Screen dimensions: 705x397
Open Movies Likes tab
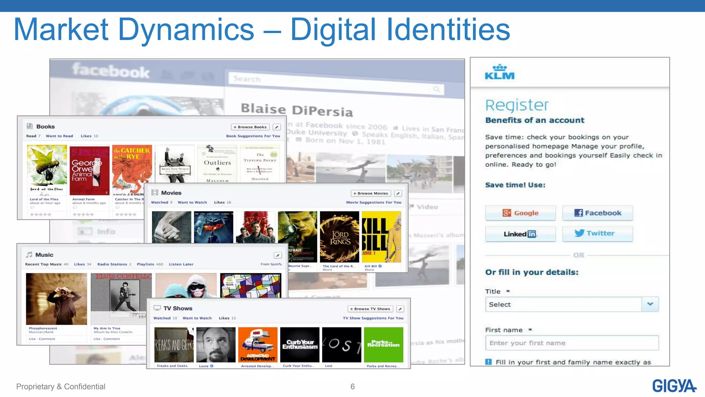222,203
